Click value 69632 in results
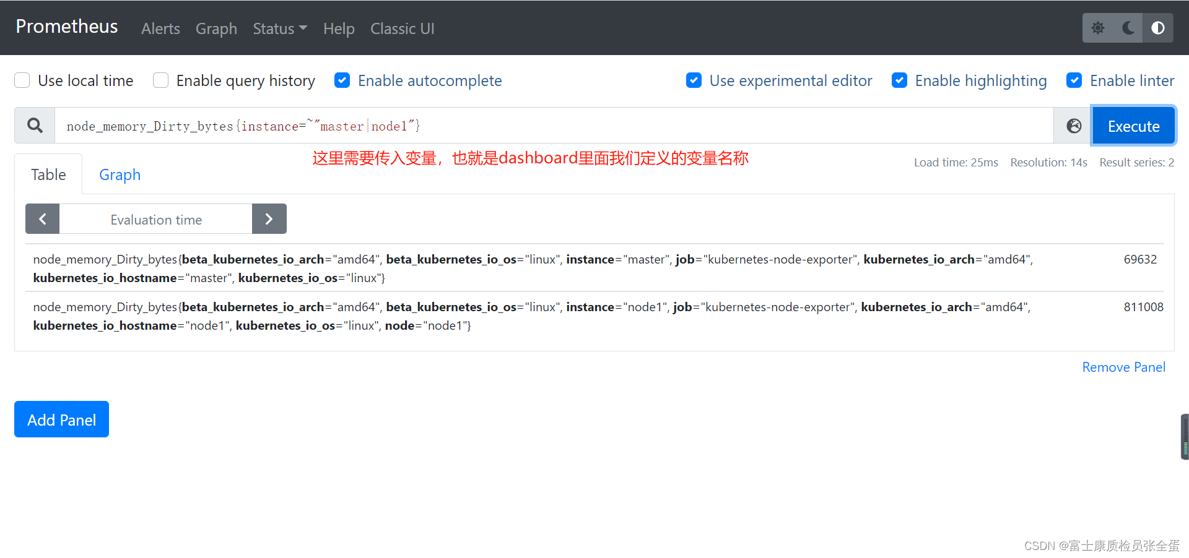Viewport: 1189px width, 558px height. tap(1140, 259)
